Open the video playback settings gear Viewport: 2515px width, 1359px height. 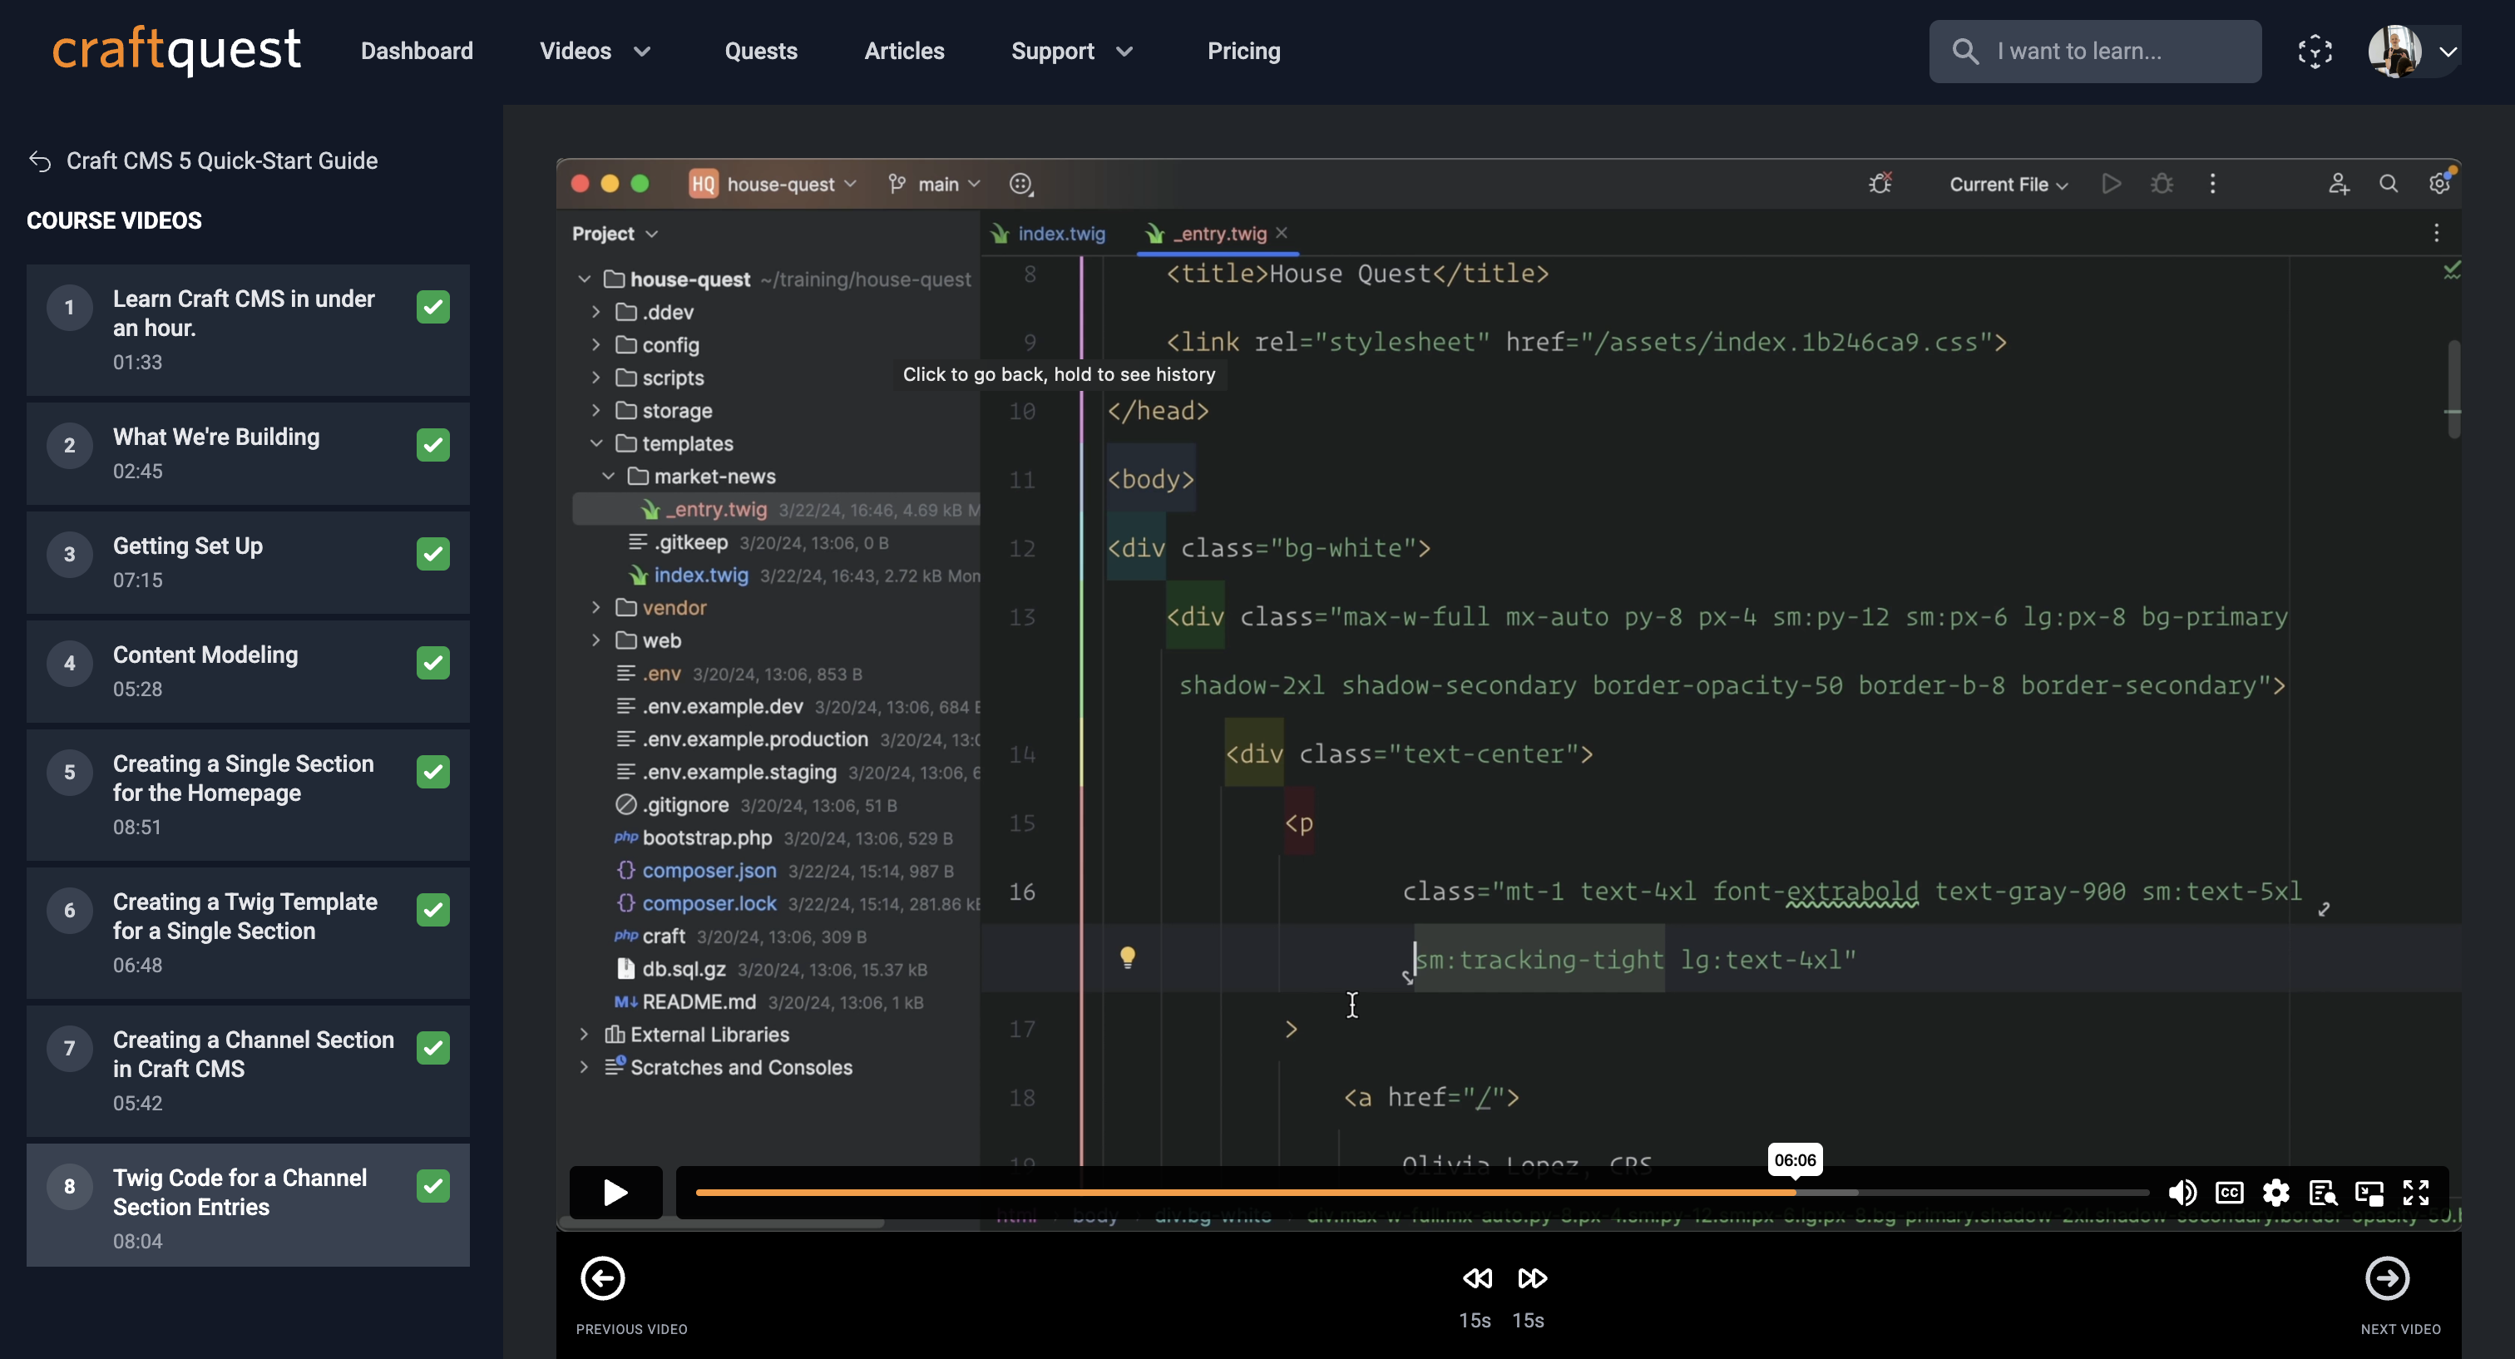(2275, 1192)
